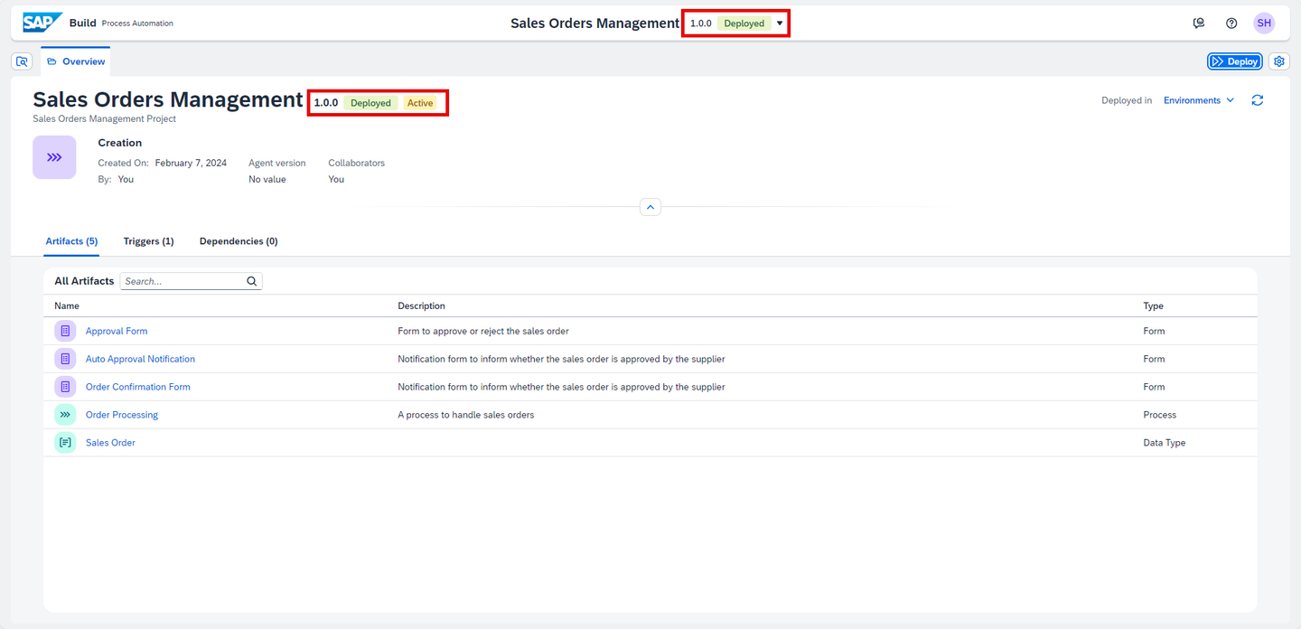Viewport: 1301px width, 629px height.
Task: Open the help question mark icon
Action: [1231, 23]
